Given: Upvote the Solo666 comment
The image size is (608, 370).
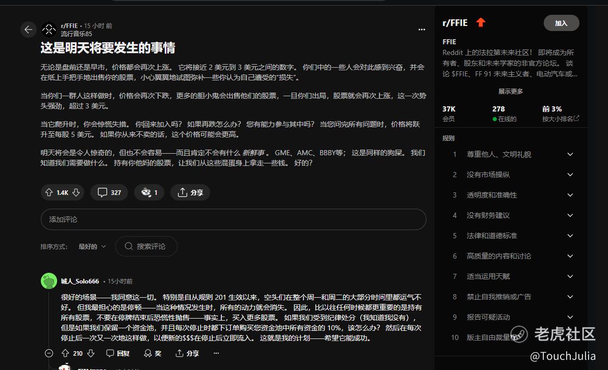Looking at the screenshot, I should click(x=65, y=353).
